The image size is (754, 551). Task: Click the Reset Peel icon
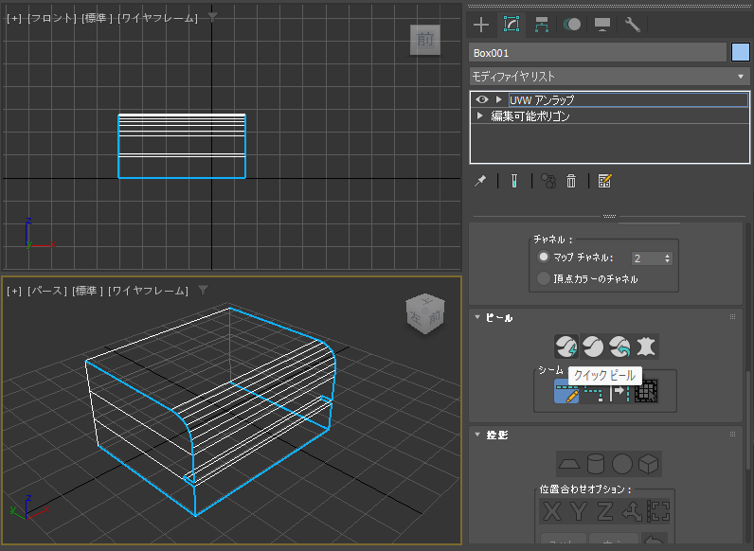click(x=619, y=347)
